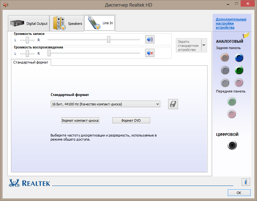Select the Line In tab
The height and width of the screenshot is (201, 257).
(x=100, y=23)
